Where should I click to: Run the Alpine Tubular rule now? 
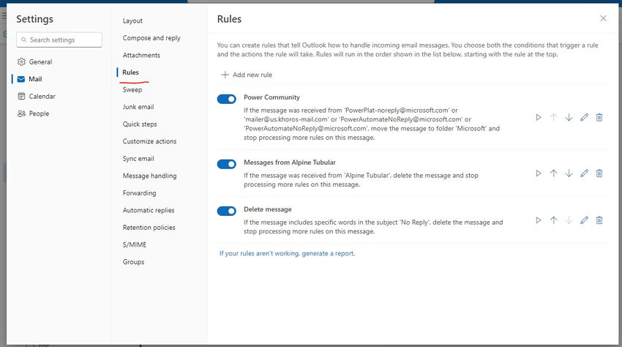539,173
